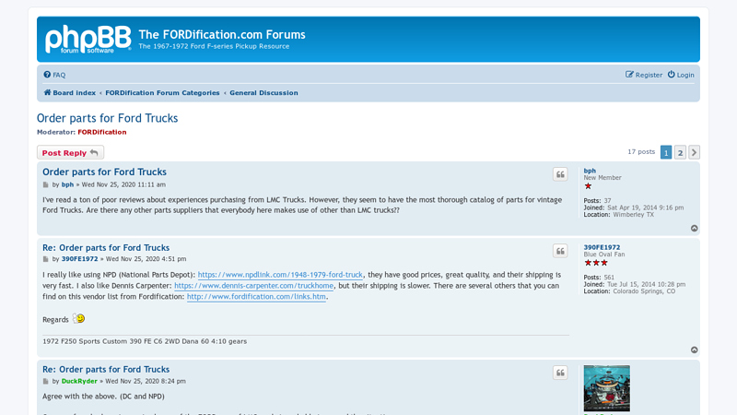Click 'Location: Wimberley TX' text
737x415 pixels.
[x=618, y=215]
